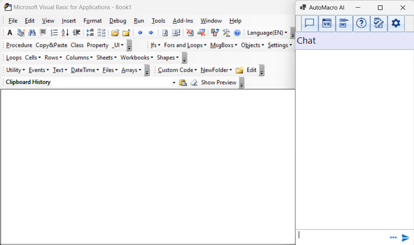Open the Clipboard History combo box
The image size is (414, 245).
click(x=174, y=83)
